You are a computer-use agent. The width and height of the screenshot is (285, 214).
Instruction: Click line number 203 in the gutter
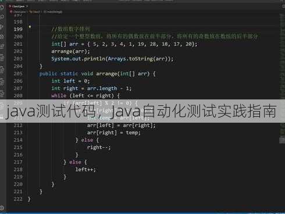(x=18, y=59)
